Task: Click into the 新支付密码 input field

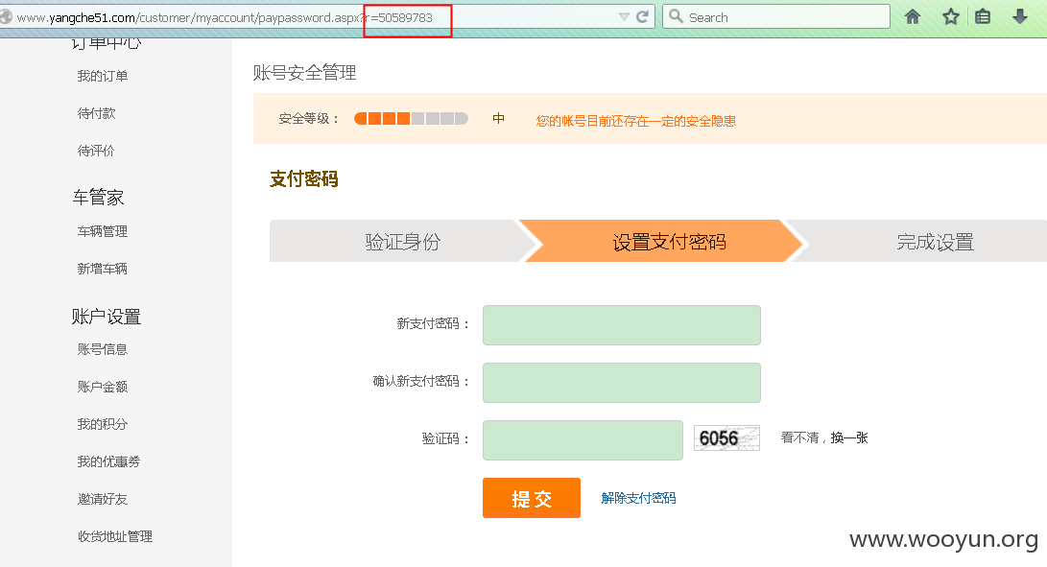Action: (x=622, y=325)
